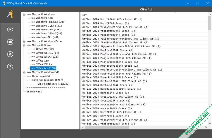
Task: Select Outlook2024R Grace row
Action: [x=144, y=85]
